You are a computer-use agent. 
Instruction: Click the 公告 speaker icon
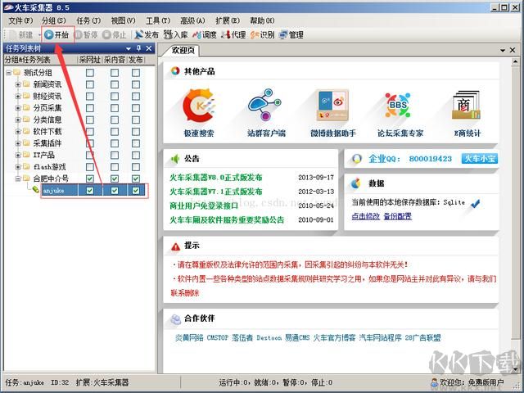pyautogui.click(x=175, y=159)
